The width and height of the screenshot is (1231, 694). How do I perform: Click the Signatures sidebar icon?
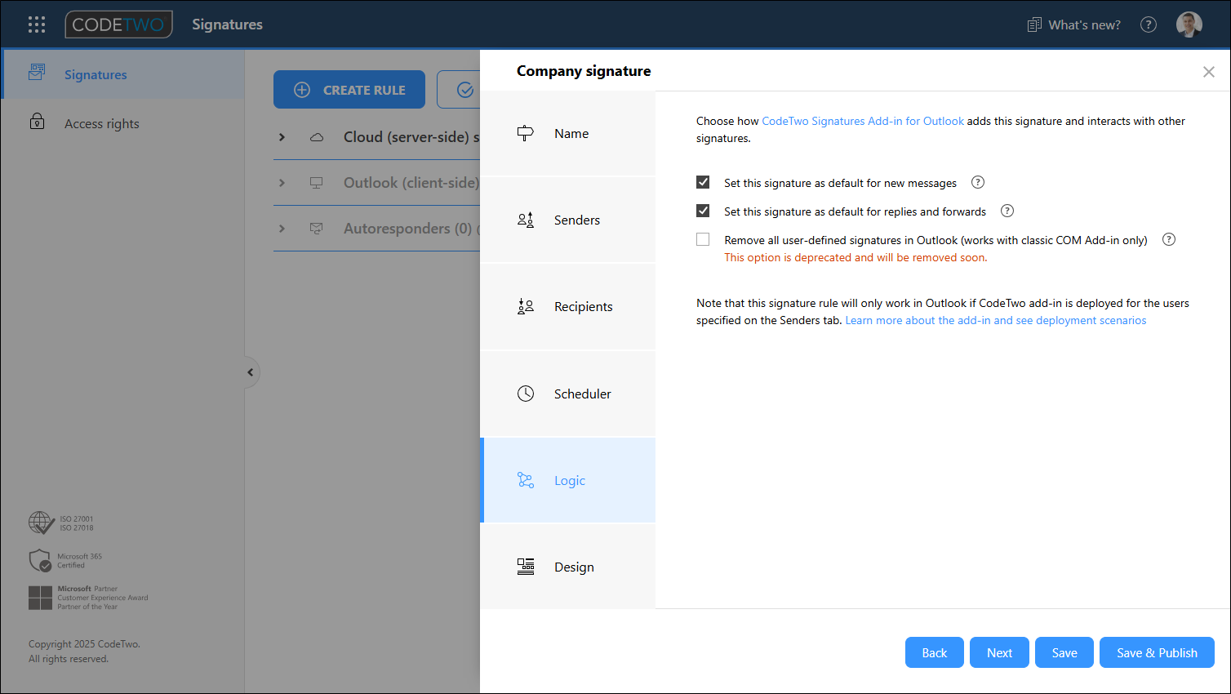37,73
